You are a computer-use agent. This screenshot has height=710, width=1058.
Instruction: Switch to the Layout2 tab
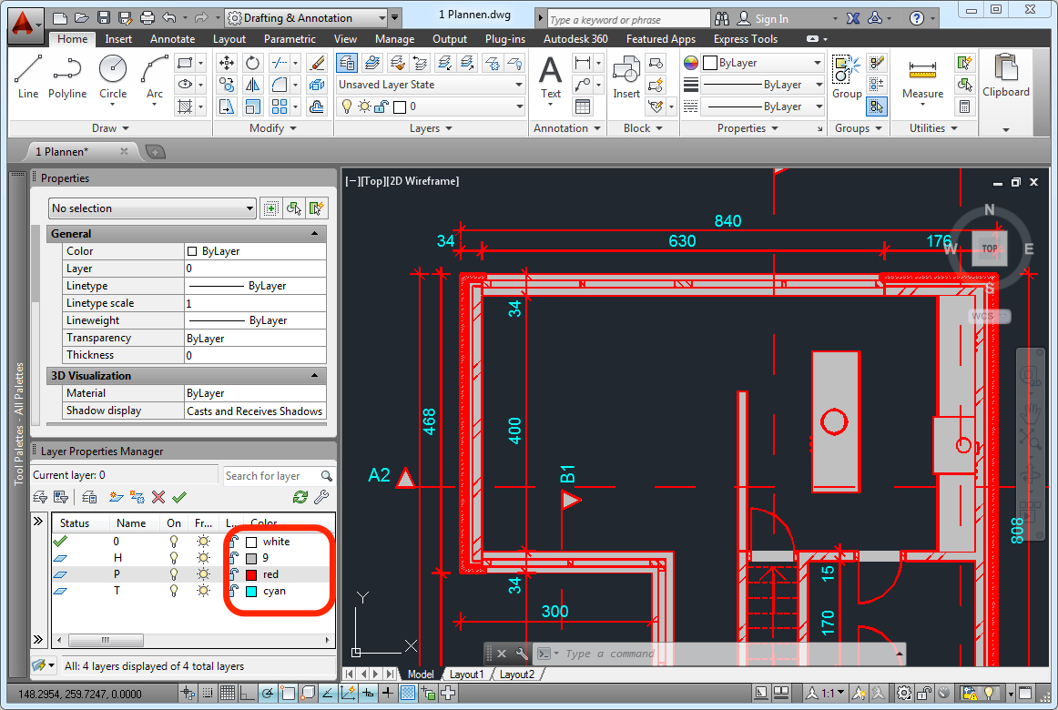[x=517, y=674]
